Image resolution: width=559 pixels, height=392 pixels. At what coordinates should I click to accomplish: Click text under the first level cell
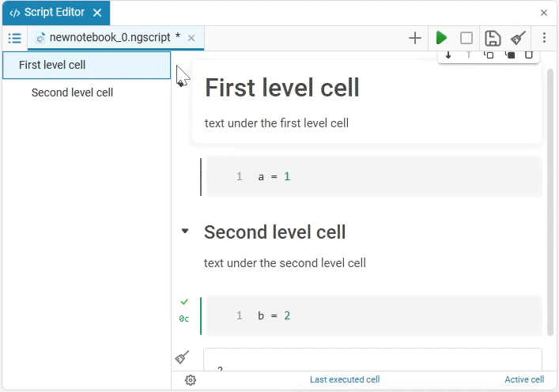point(276,123)
